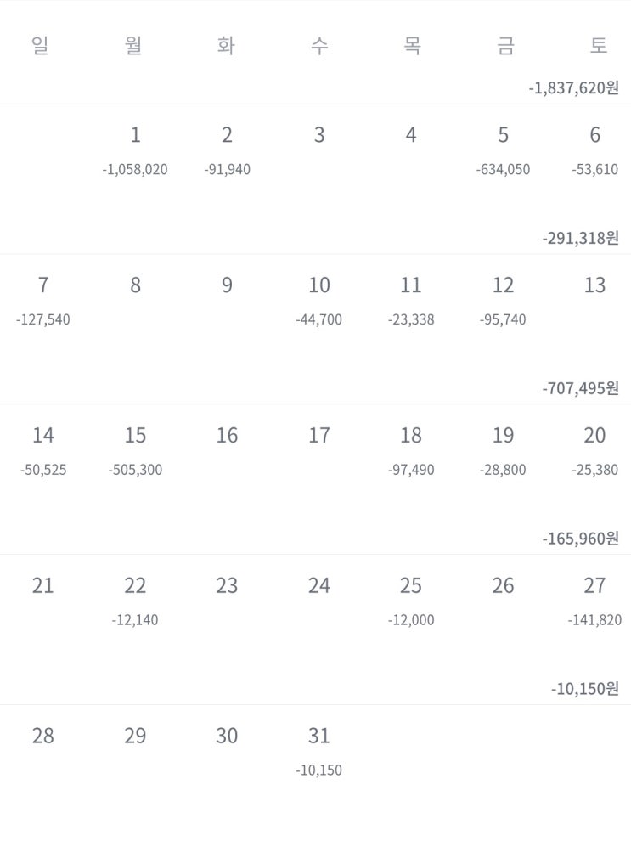Select day 10 showing -44,700
The height and width of the screenshot is (841, 631).
tap(318, 301)
